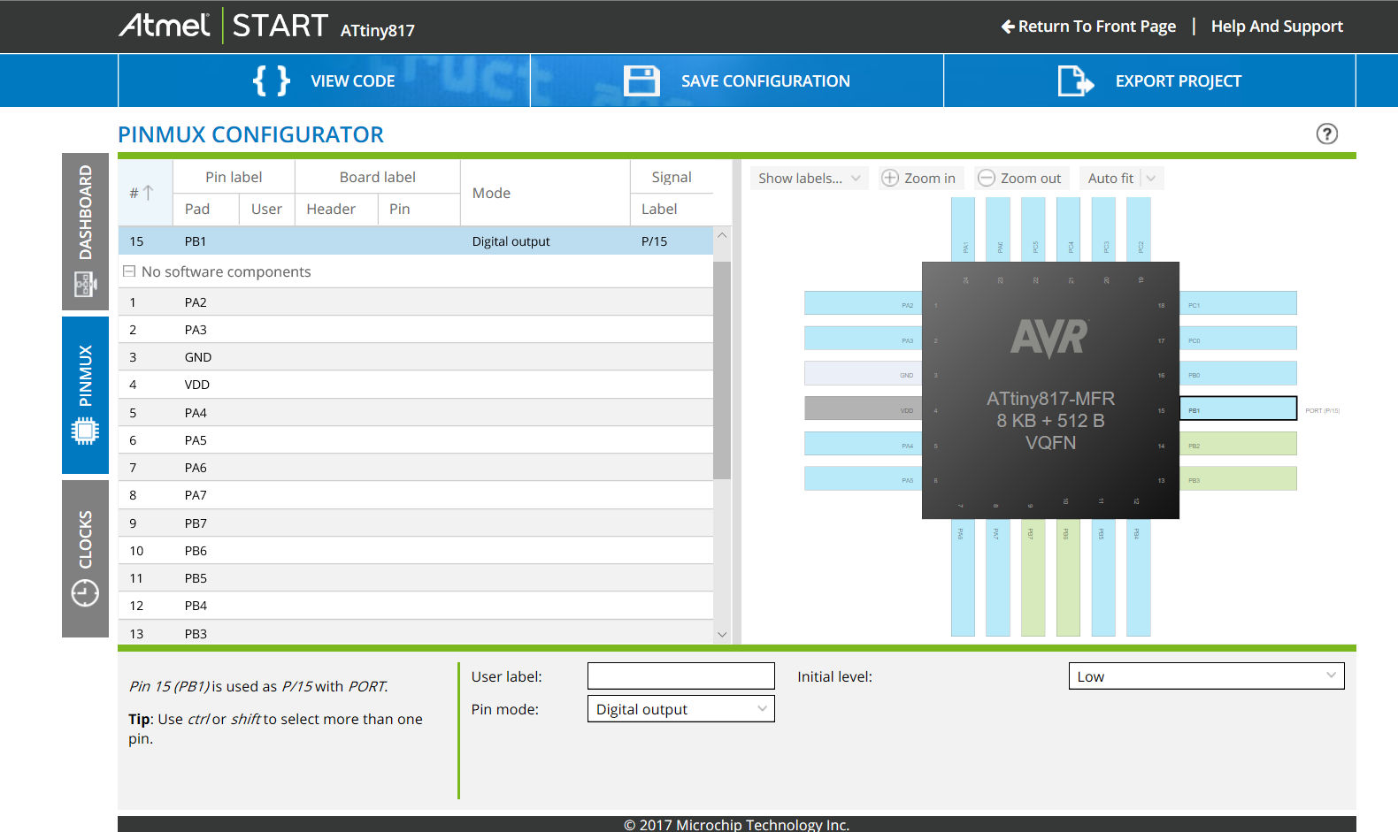Click the AVR chip body in the diagram

1050,390
